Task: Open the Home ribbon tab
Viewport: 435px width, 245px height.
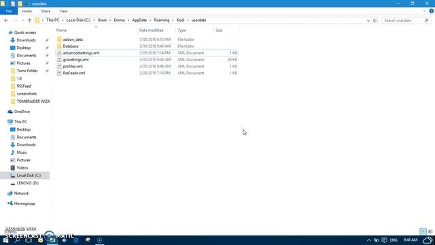Action: point(27,11)
